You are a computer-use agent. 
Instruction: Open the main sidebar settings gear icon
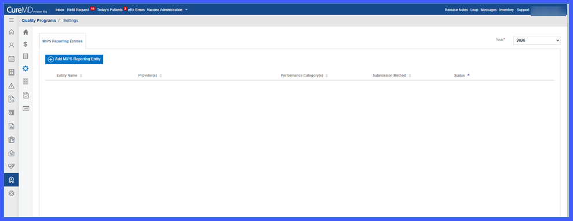[x=12, y=193]
